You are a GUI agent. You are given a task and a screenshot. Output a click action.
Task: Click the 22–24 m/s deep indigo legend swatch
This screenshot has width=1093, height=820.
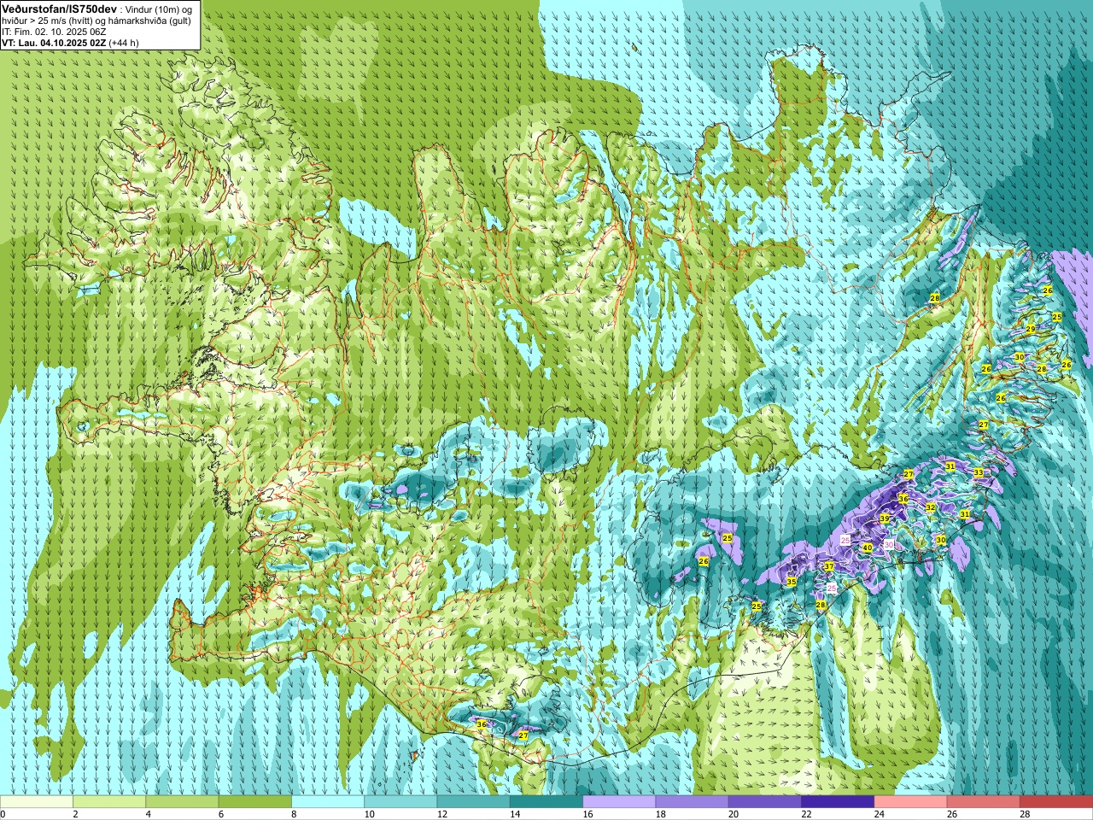838,802
